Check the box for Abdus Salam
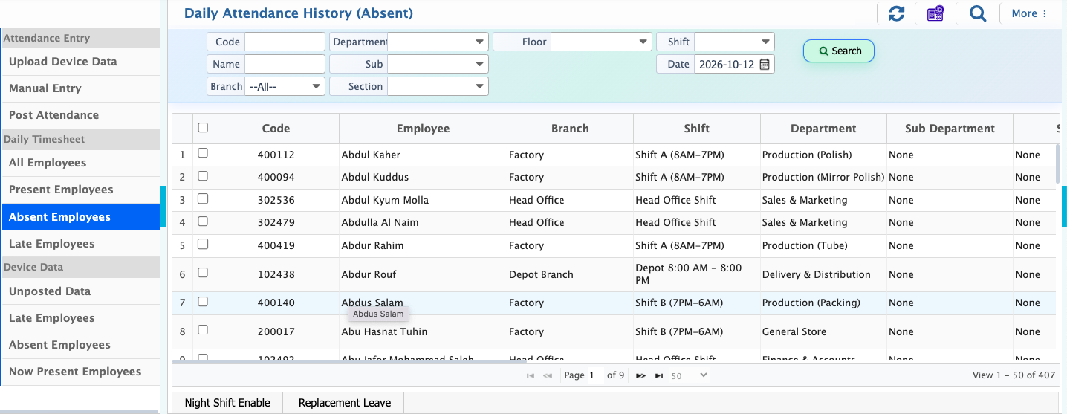 (203, 302)
